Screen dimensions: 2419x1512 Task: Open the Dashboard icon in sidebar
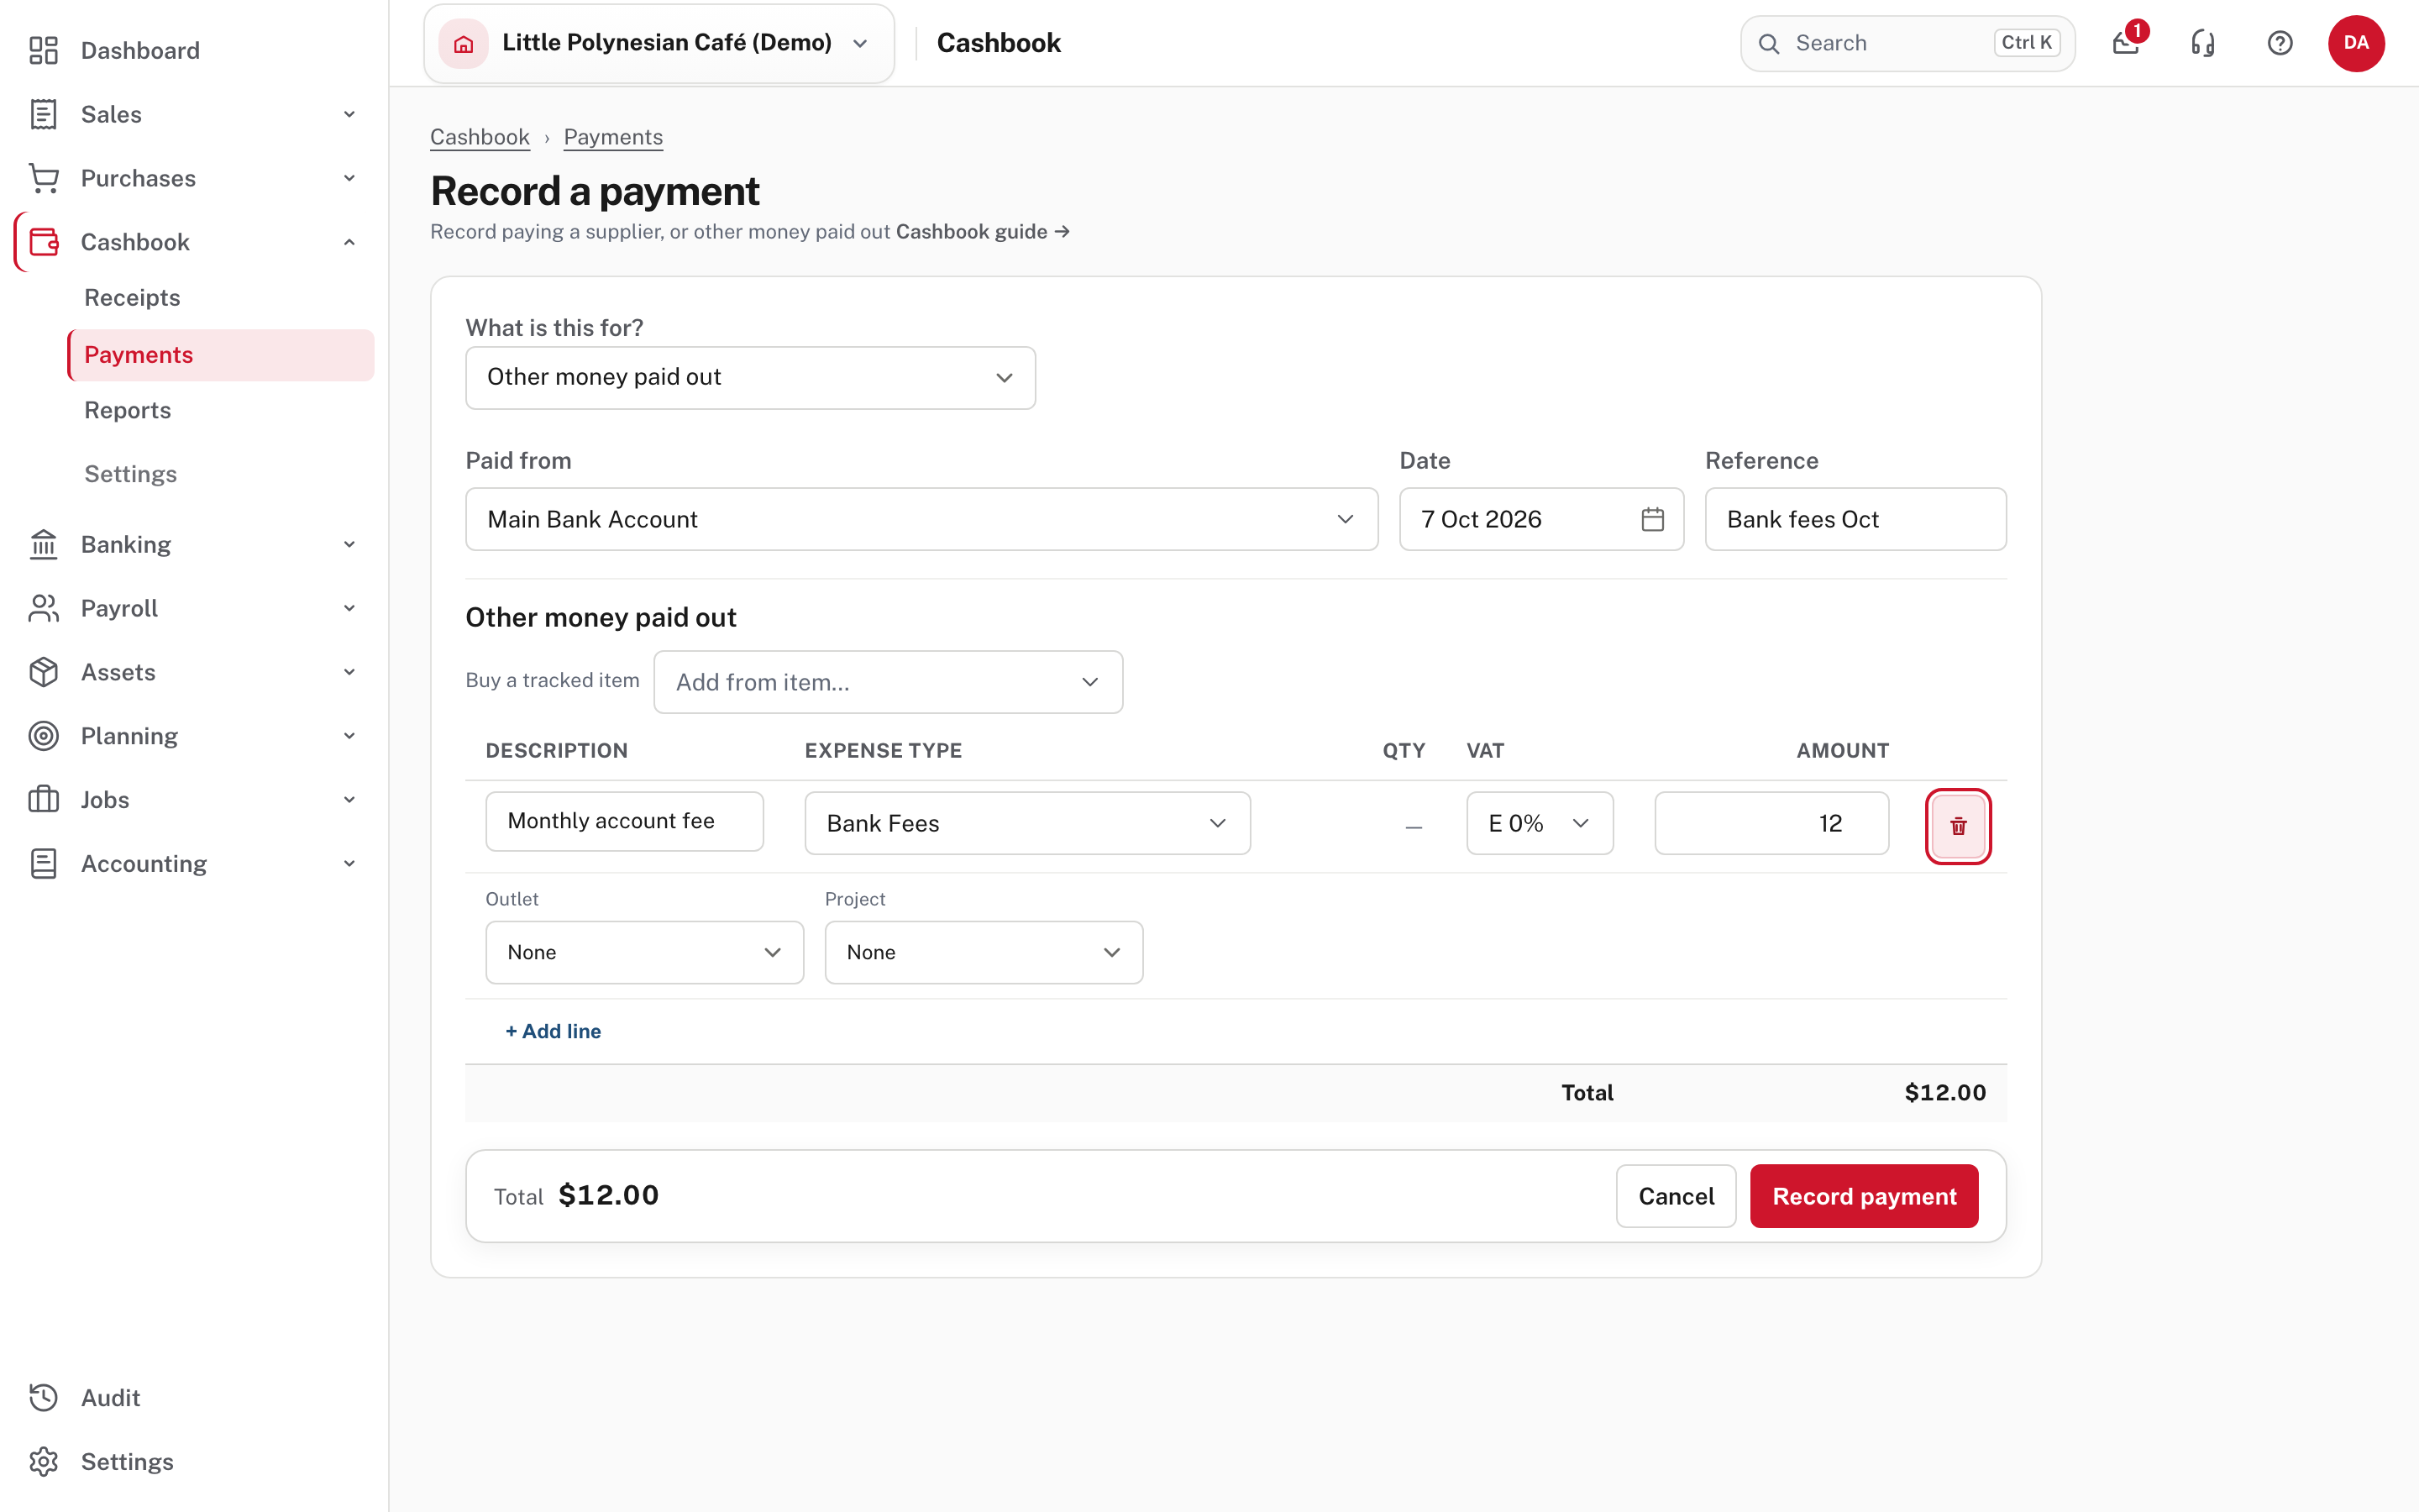pyautogui.click(x=43, y=50)
